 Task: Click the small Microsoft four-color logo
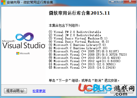(x=18, y=53)
